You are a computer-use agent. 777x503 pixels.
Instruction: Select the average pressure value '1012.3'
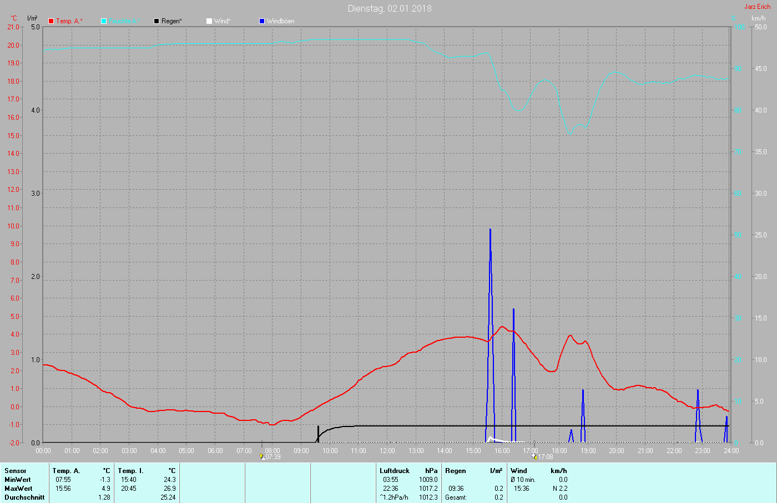pos(428,497)
